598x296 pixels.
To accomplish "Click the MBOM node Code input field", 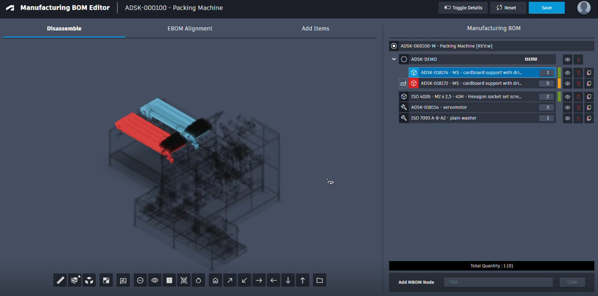I will point(572,282).
